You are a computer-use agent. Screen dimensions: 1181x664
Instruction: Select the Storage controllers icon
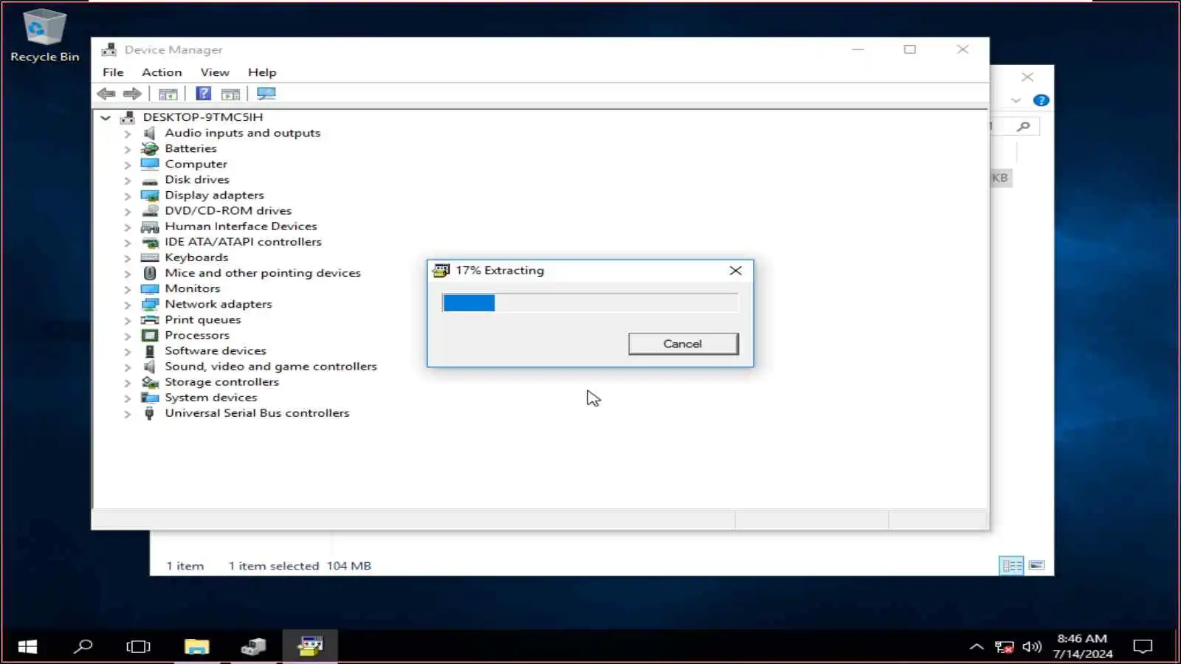click(150, 382)
